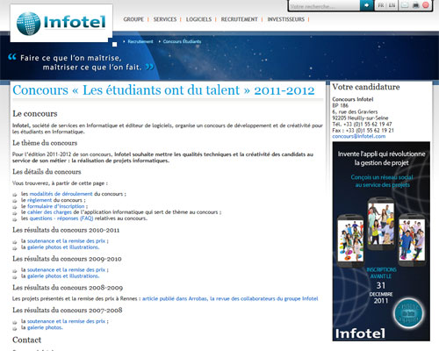Click 'Les résultats du concours 2009-2010' heading

(67, 259)
